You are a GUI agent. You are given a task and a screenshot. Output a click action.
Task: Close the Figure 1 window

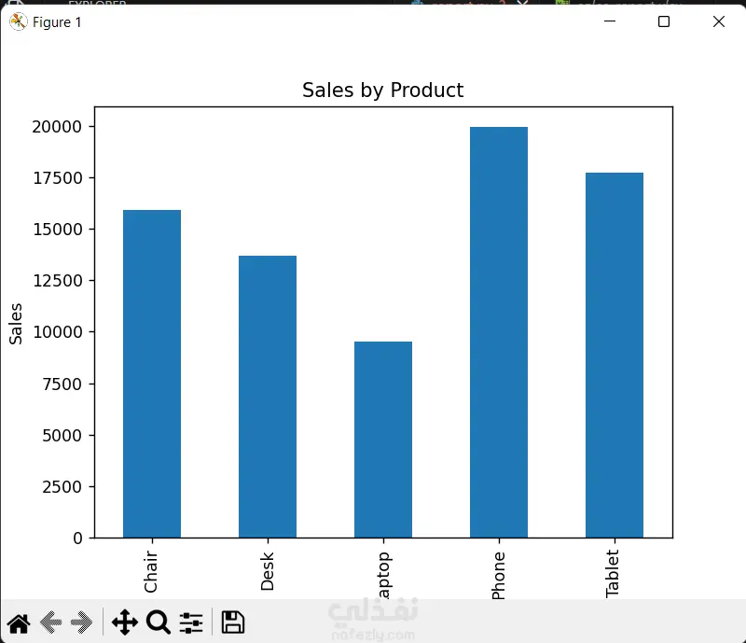pyautogui.click(x=719, y=21)
